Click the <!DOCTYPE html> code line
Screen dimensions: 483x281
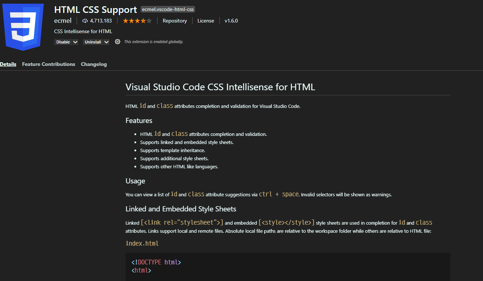click(156, 262)
